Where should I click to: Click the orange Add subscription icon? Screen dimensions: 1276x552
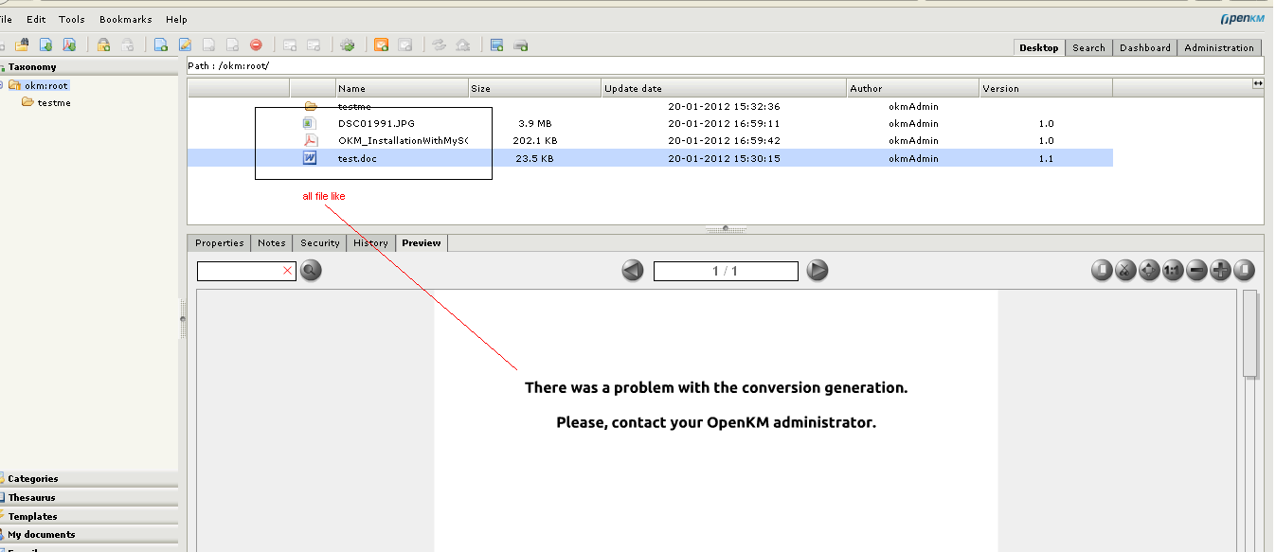pos(383,45)
